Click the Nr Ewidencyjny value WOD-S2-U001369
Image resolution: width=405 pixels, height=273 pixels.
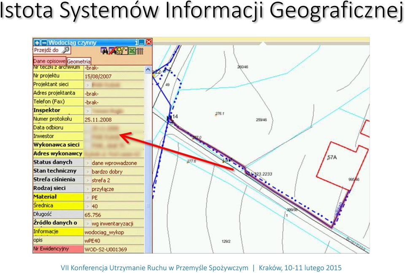click(x=105, y=249)
